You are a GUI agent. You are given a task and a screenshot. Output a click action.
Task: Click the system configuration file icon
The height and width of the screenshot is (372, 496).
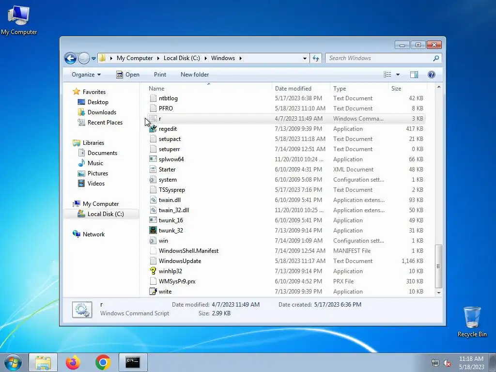pos(153,180)
